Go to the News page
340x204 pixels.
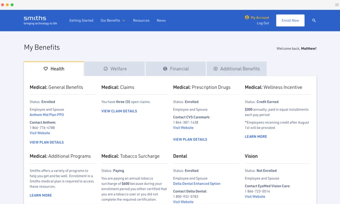click(x=161, y=20)
